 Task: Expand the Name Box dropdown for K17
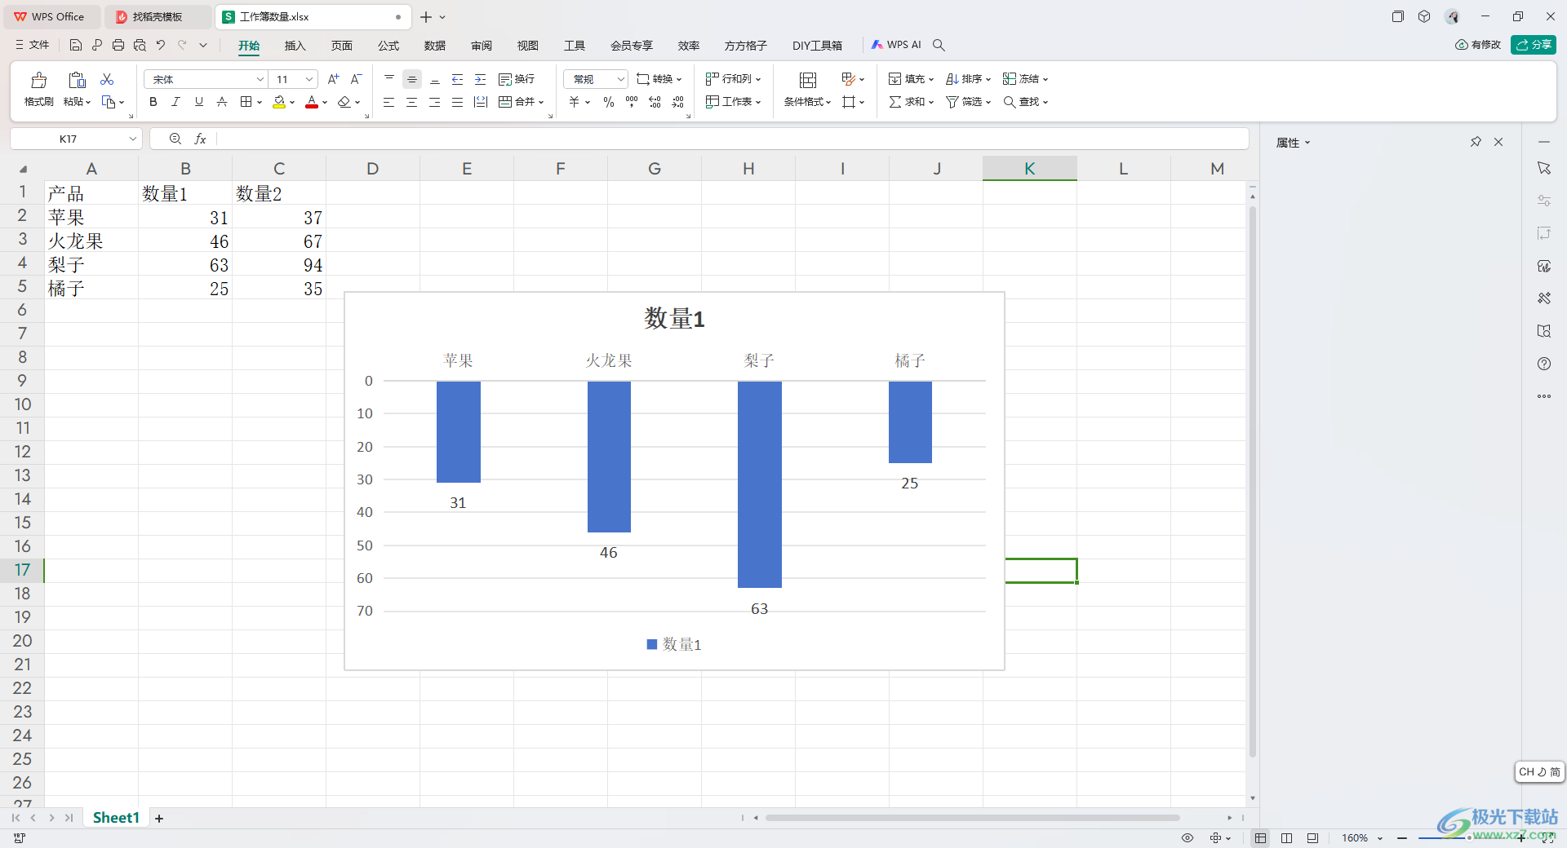click(133, 139)
